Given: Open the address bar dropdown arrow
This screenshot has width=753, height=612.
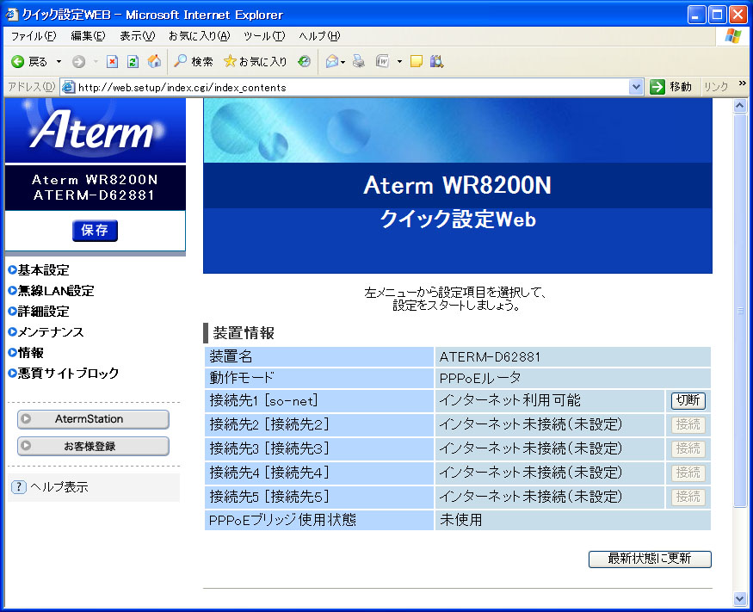Looking at the screenshot, I should click(636, 87).
